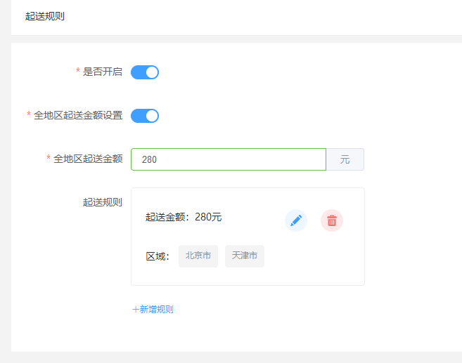462x363 pixels.
Task: Click the 起送金额：280元 text
Action: point(184,217)
